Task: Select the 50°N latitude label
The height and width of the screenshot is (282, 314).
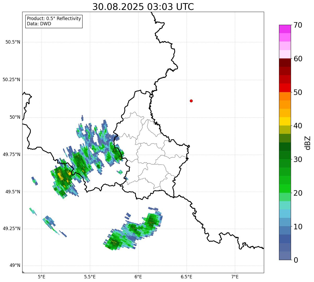Action: [15, 117]
